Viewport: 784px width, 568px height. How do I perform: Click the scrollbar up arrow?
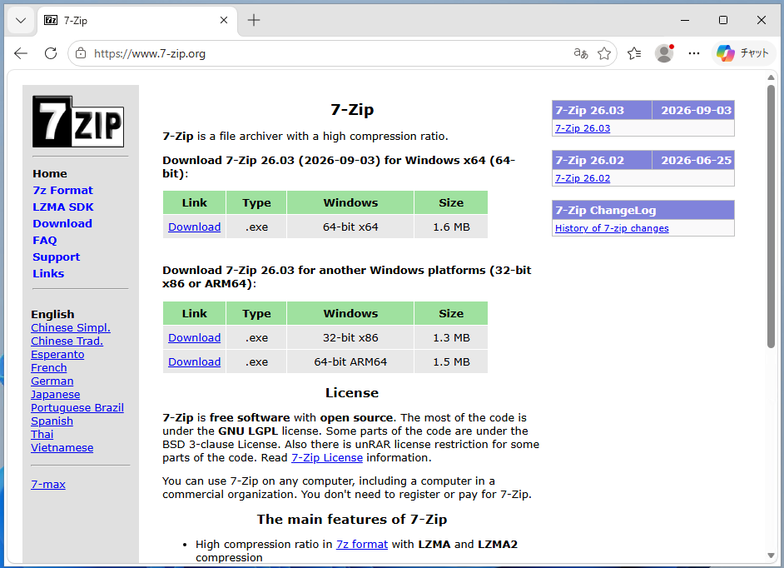coord(771,77)
